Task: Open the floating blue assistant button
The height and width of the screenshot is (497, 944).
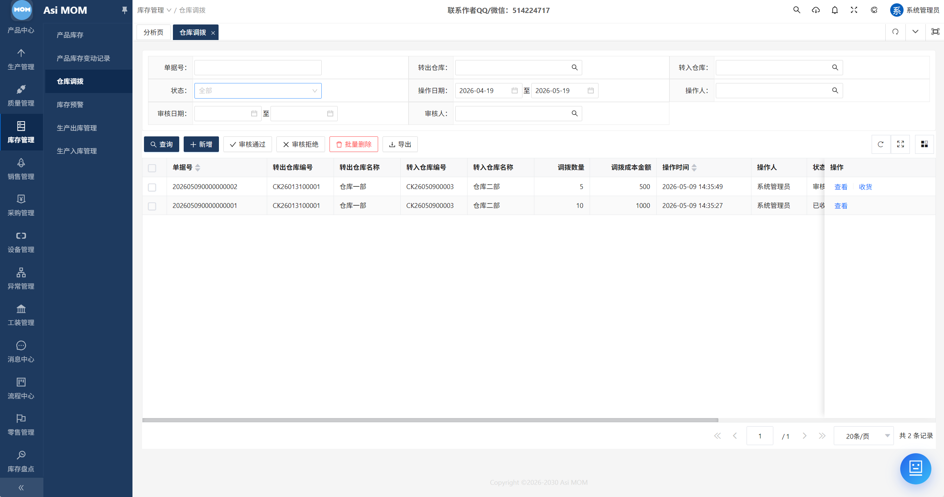Action: coord(915,468)
